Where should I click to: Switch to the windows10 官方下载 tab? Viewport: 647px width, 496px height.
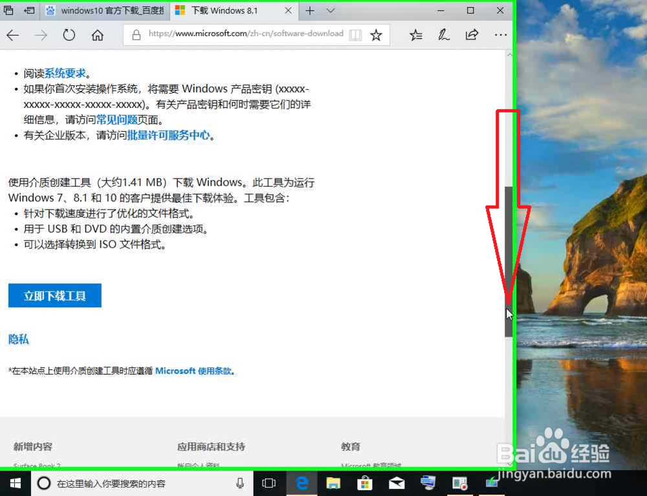coord(105,11)
